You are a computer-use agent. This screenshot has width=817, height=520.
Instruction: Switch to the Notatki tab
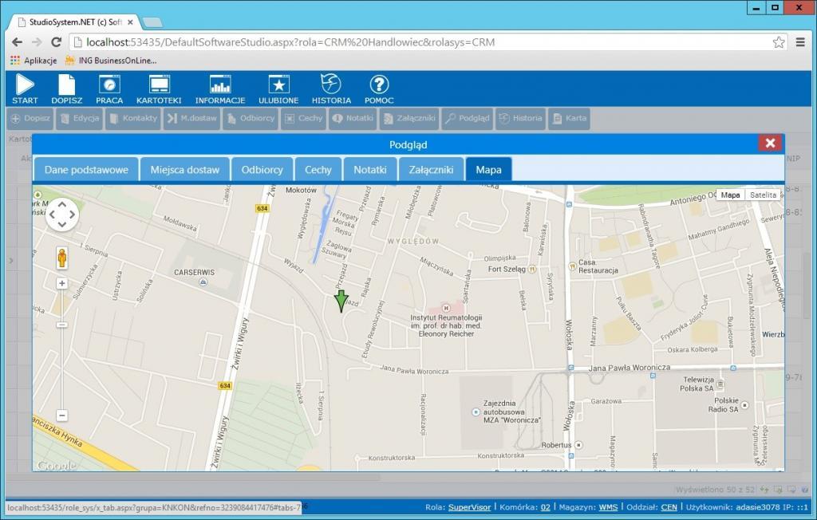tap(369, 169)
